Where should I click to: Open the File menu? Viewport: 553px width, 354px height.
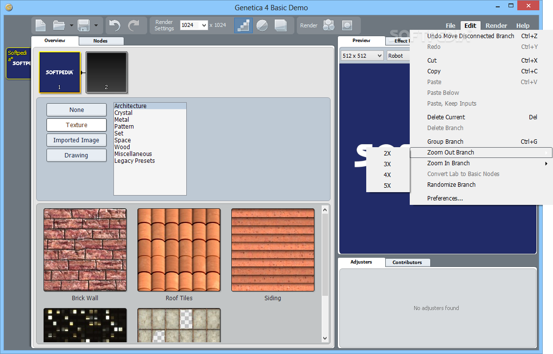pyautogui.click(x=450, y=25)
